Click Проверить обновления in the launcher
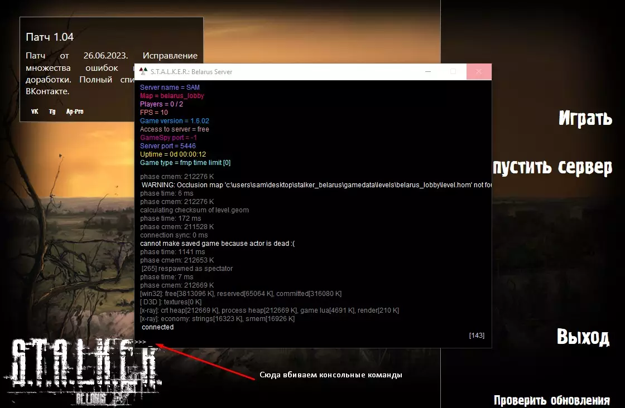This screenshot has height=408, width=625. coord(552,400)
